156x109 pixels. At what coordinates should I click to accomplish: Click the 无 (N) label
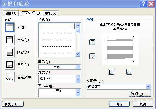click(x=21, y=27)
